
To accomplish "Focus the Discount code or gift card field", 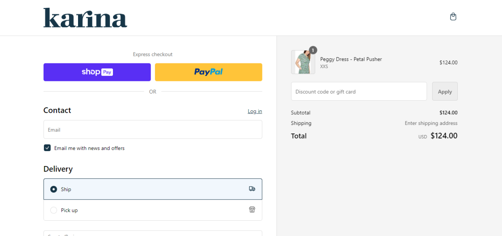I will [x=358, y=92].
